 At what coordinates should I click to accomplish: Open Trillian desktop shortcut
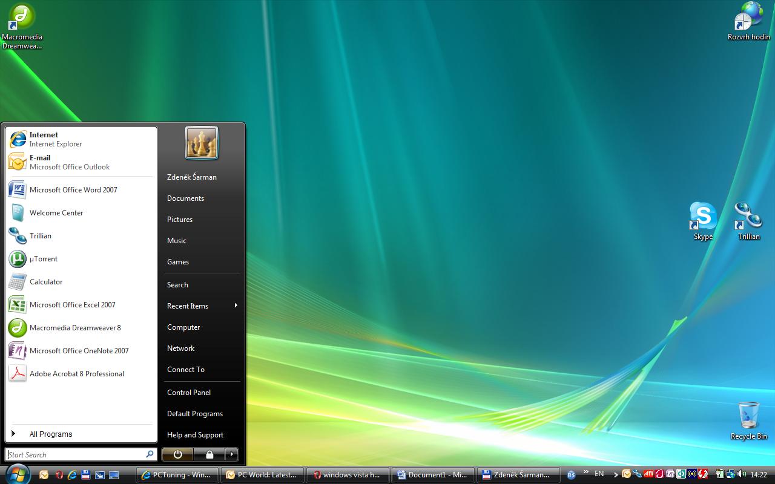pyautogui.click(x=749, y=221)
